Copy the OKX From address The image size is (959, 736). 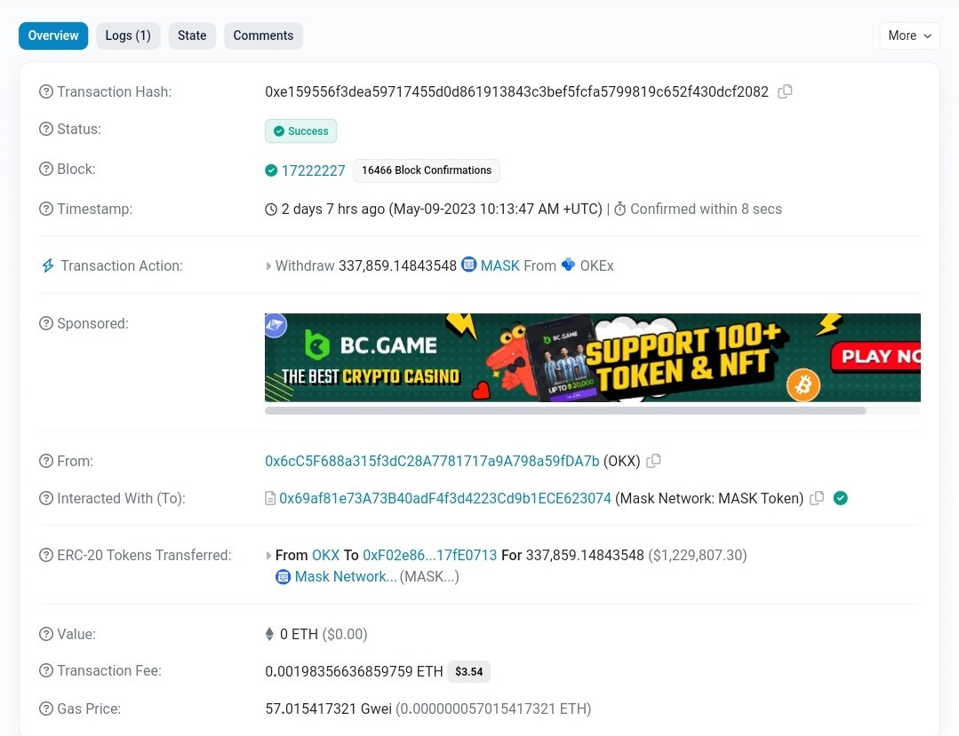(x=653, y=461)
